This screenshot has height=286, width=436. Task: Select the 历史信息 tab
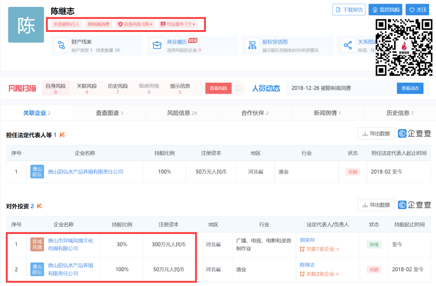pos(400,113)
